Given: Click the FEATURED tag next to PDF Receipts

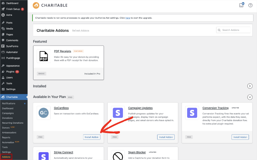Looking at the screenshot, I should click(78, 51).
